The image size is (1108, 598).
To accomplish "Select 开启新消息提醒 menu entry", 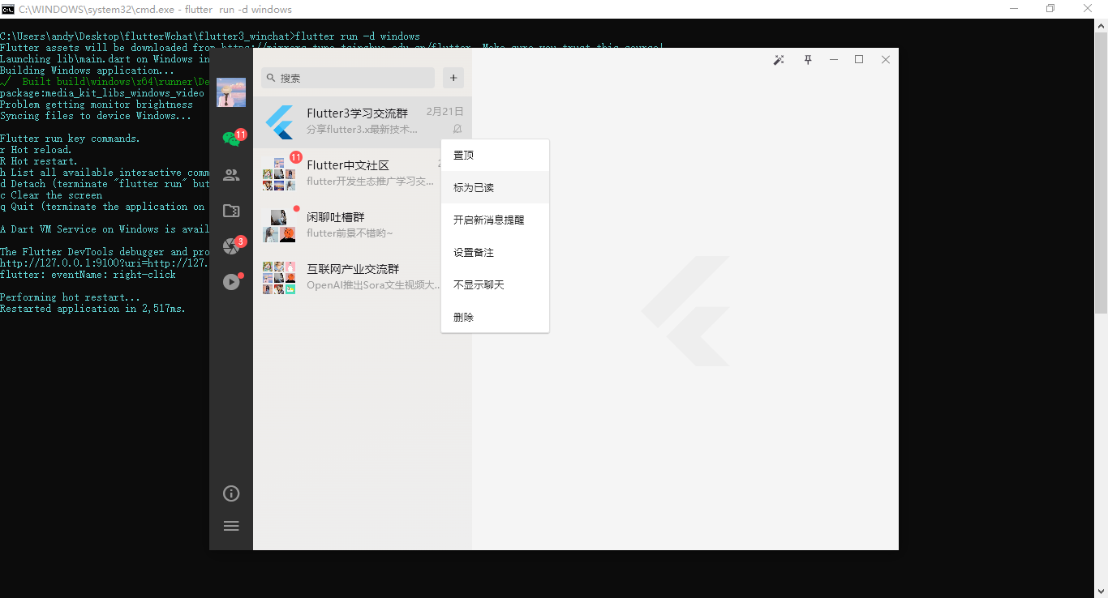I will coord(495,220).
